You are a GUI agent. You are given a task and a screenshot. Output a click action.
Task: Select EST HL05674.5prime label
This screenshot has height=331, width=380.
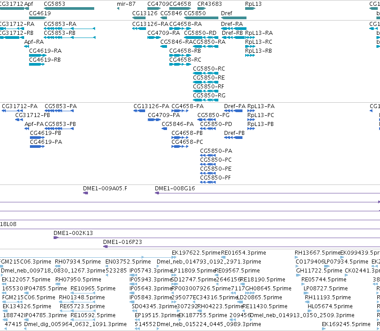click(330, 307)
